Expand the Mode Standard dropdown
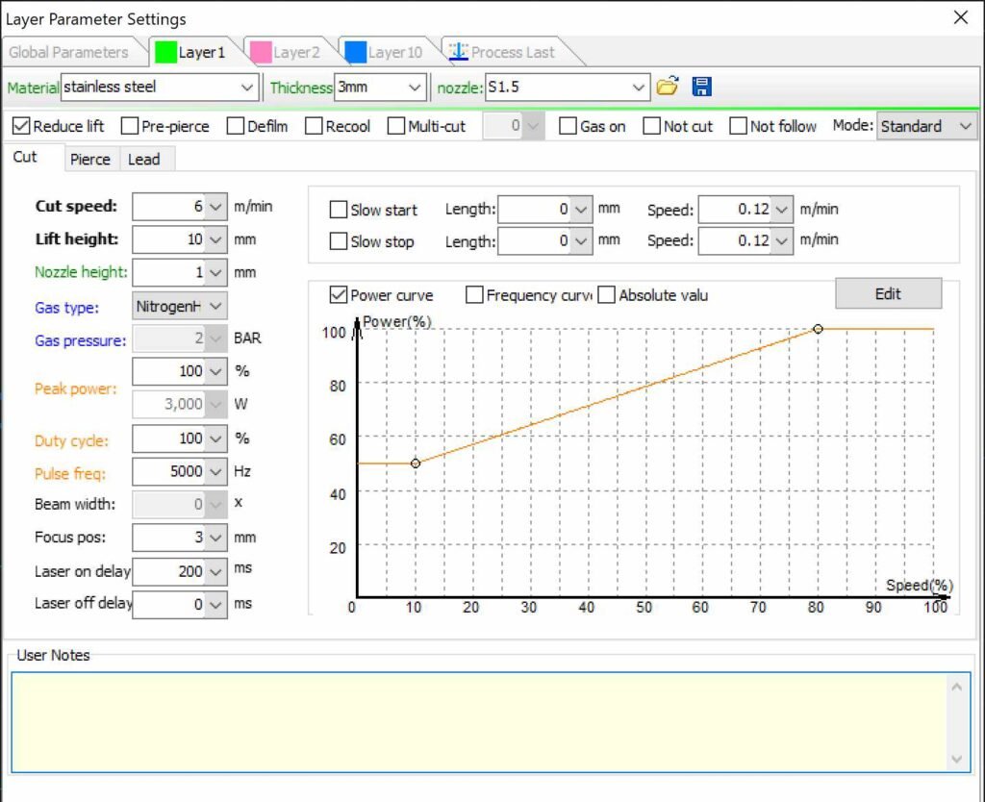This screenshot has width=985, height=802. (966, 126)
